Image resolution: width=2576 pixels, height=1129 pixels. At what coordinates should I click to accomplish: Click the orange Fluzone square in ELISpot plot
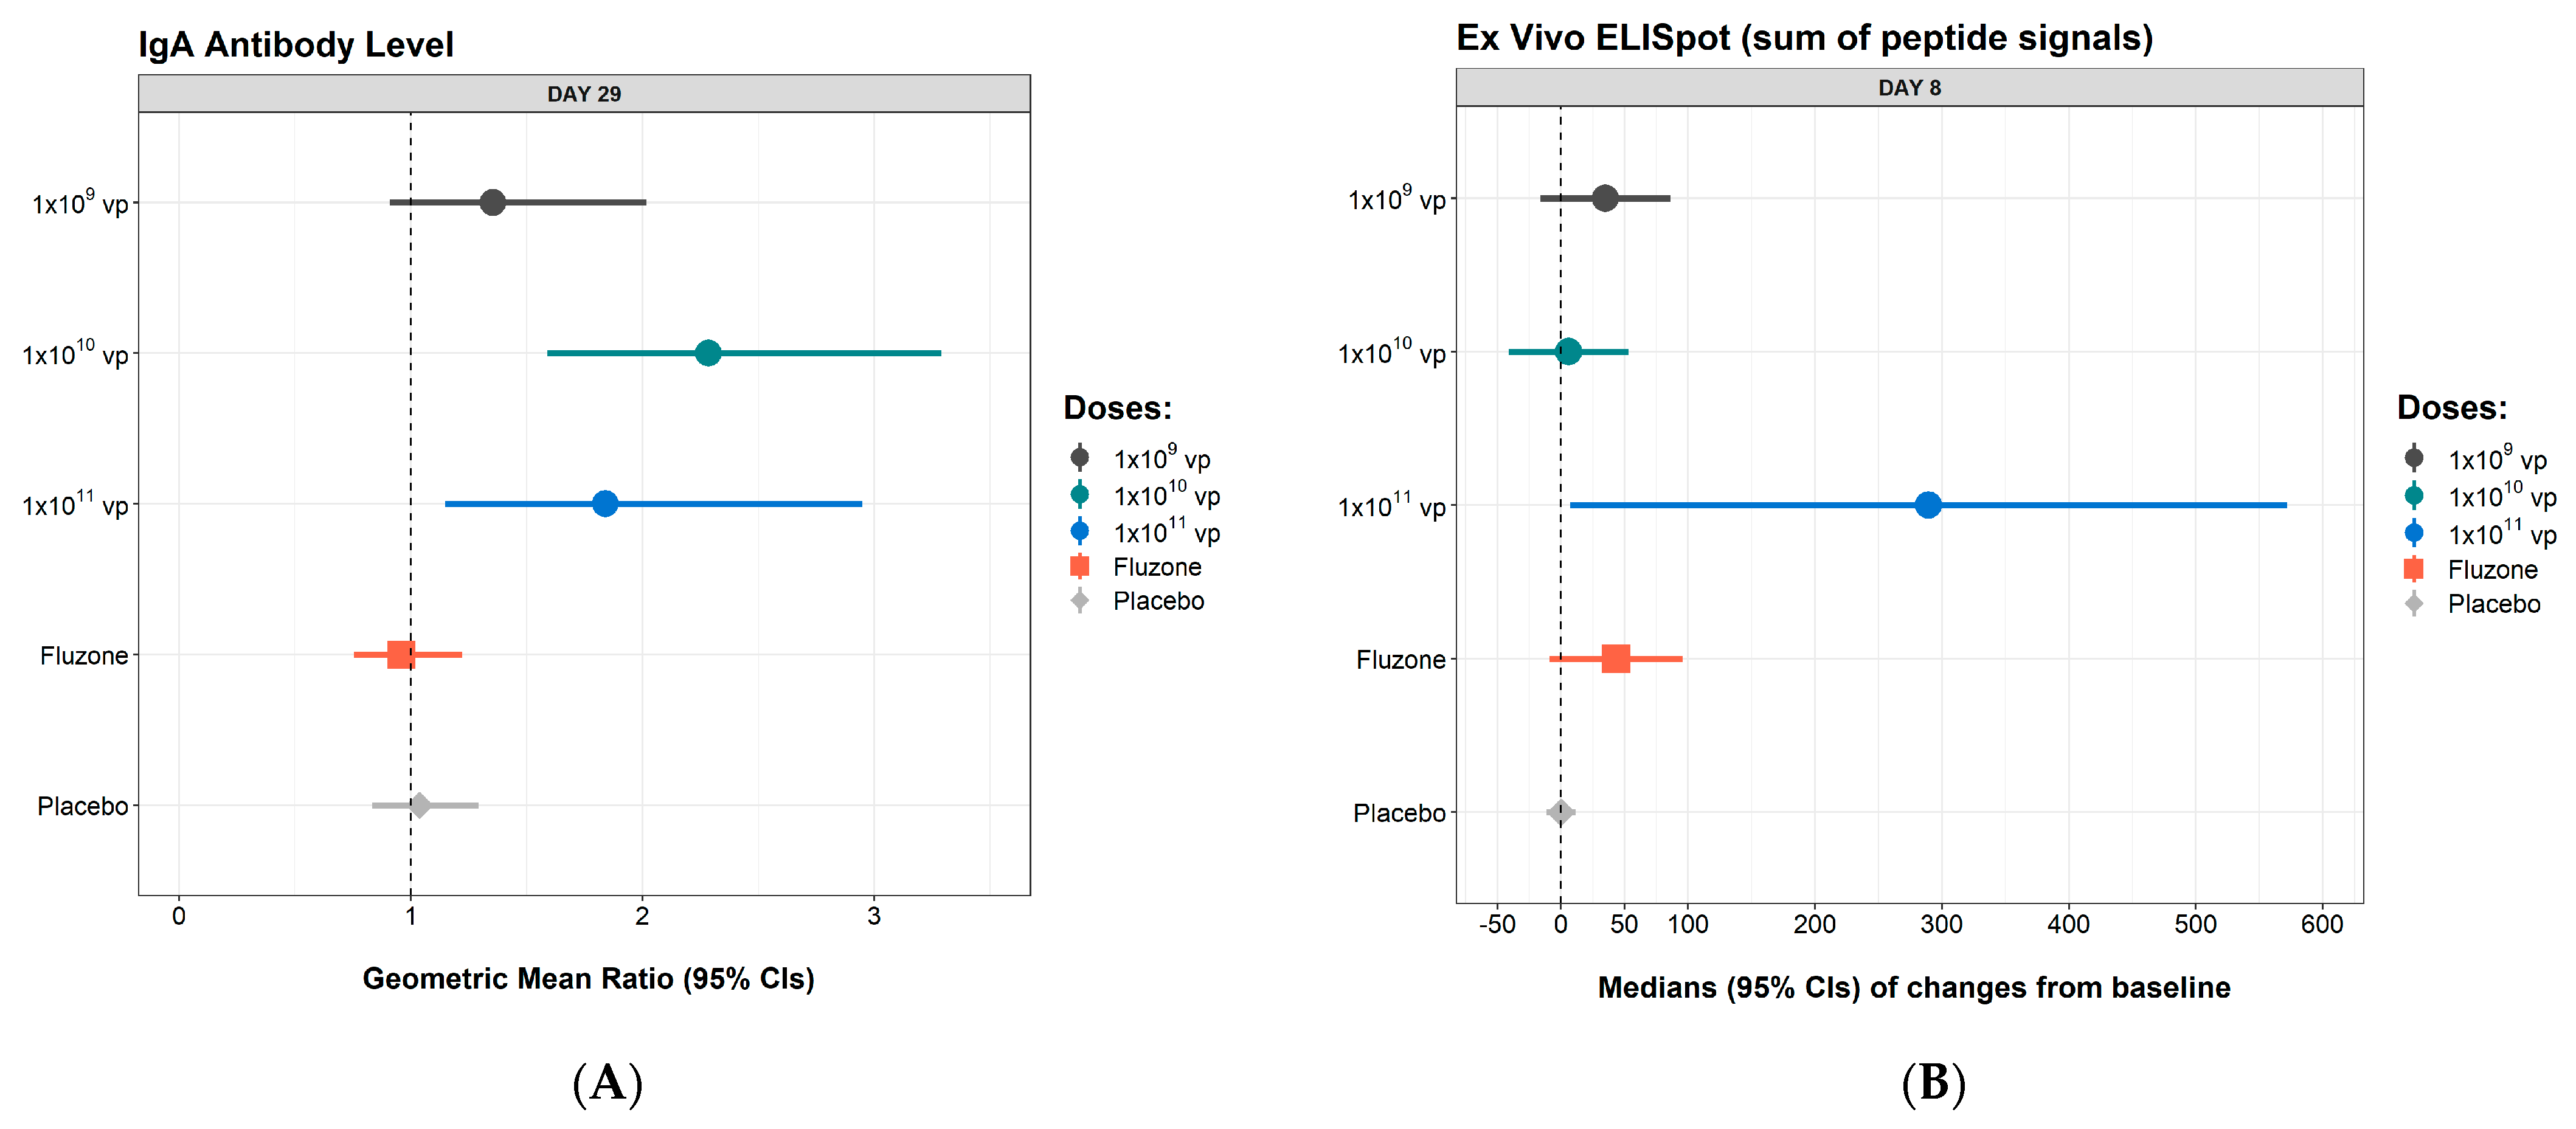(x=1615, y=659)
